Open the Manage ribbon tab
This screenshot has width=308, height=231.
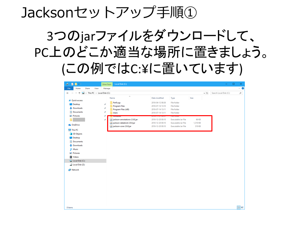[x=107, y=89]
